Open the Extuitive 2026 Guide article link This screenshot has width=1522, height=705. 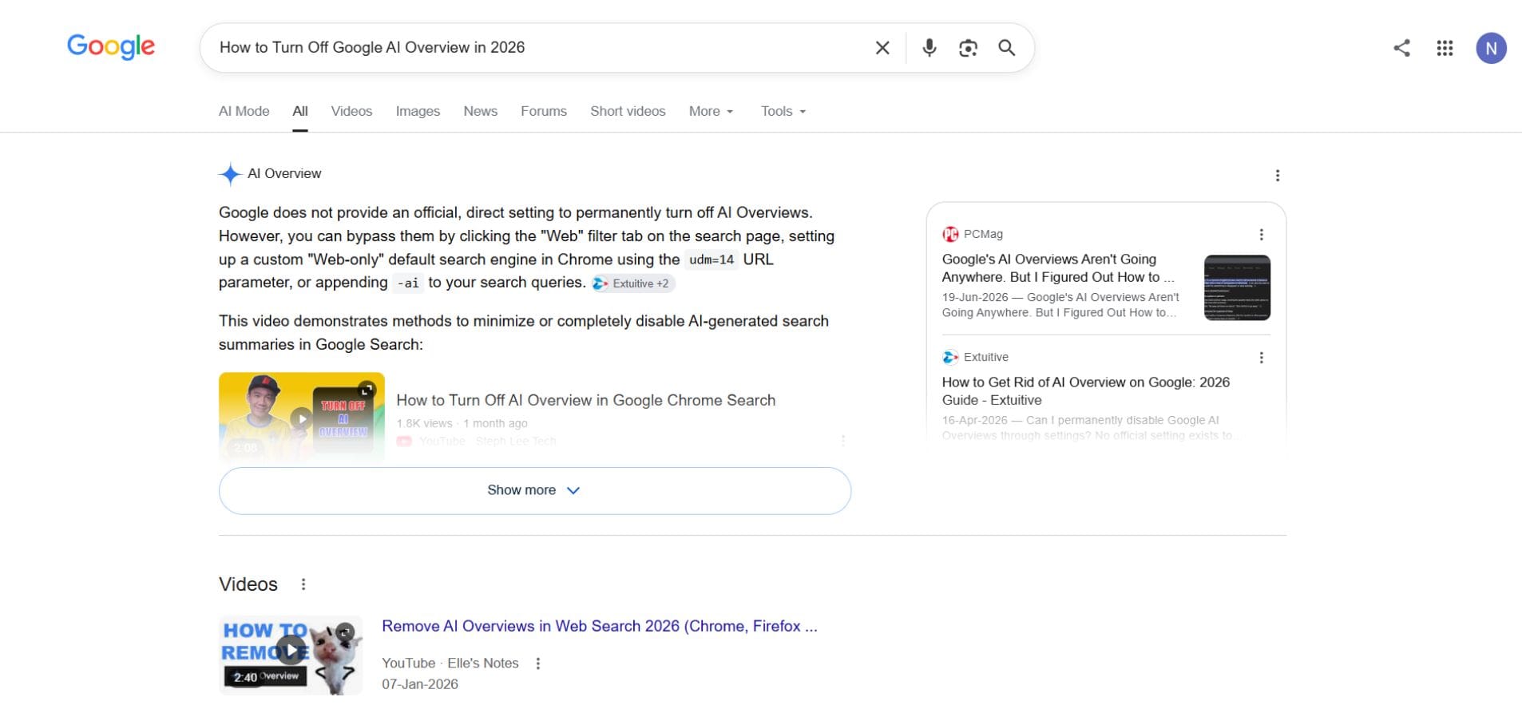click(1086, 391)
